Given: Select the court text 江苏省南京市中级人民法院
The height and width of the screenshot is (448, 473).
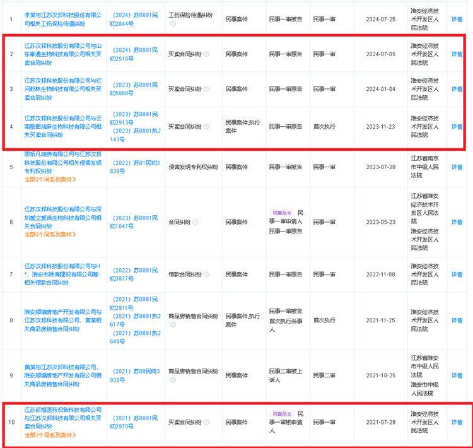Looking at the screenshot, I should (424, 167).
